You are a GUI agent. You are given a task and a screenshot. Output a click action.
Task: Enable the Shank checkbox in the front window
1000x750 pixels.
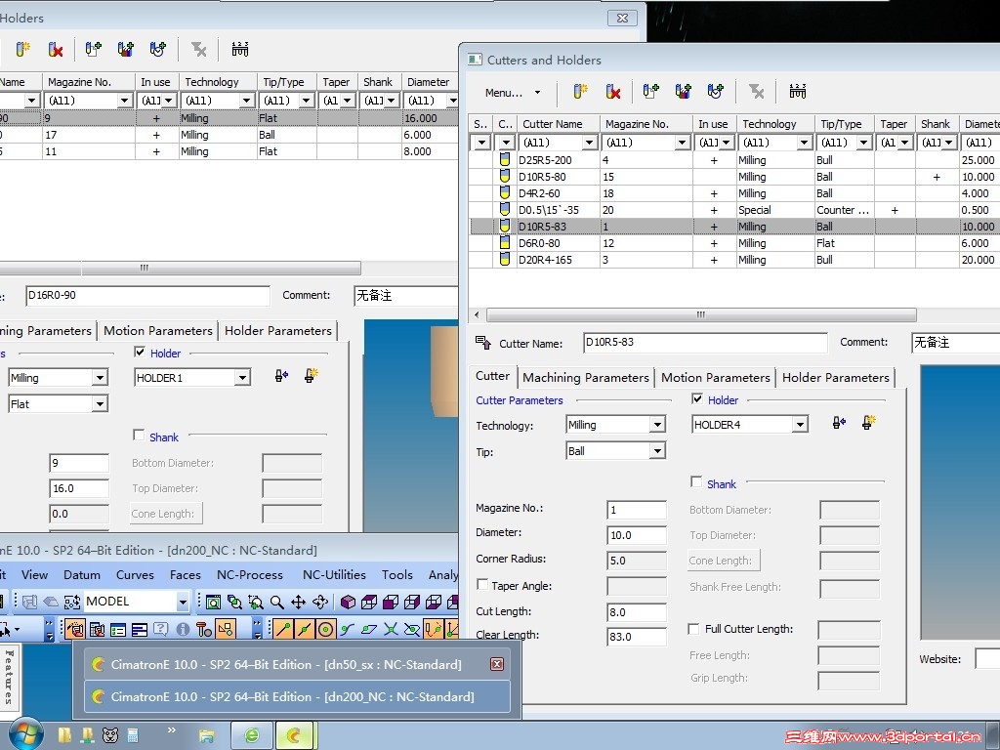696,482
